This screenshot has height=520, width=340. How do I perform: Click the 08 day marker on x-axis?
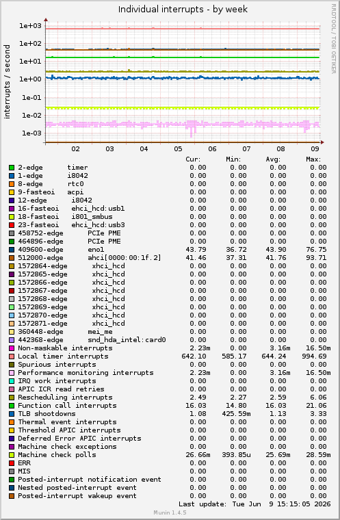tap(280, 149)
